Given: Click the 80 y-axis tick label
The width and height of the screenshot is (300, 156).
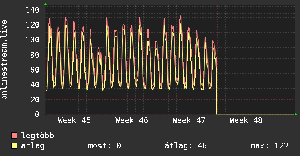Looking at the screenshot, I should [x=35, y=55].
